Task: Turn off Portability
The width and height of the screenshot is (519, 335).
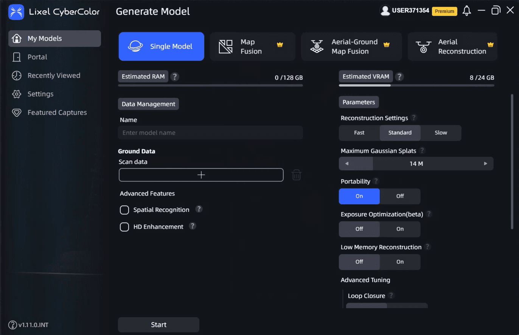Action: (x=400, y=196)
